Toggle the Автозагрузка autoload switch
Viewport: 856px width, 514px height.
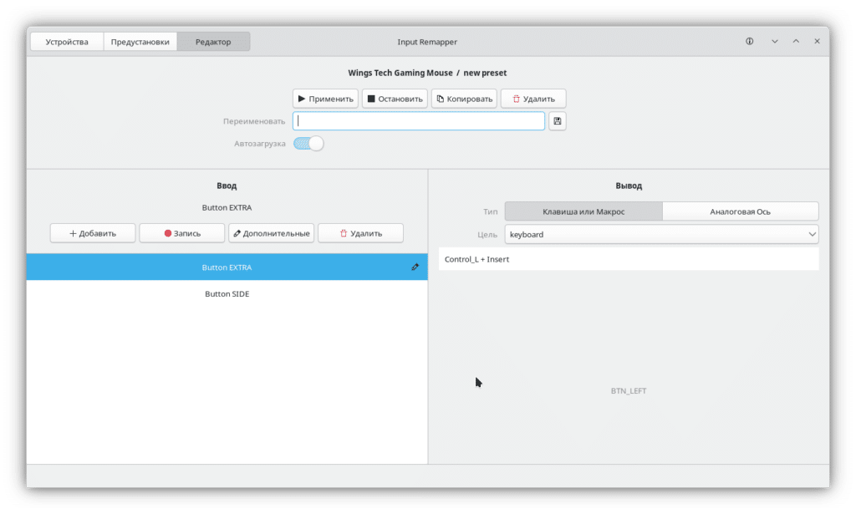308,144
